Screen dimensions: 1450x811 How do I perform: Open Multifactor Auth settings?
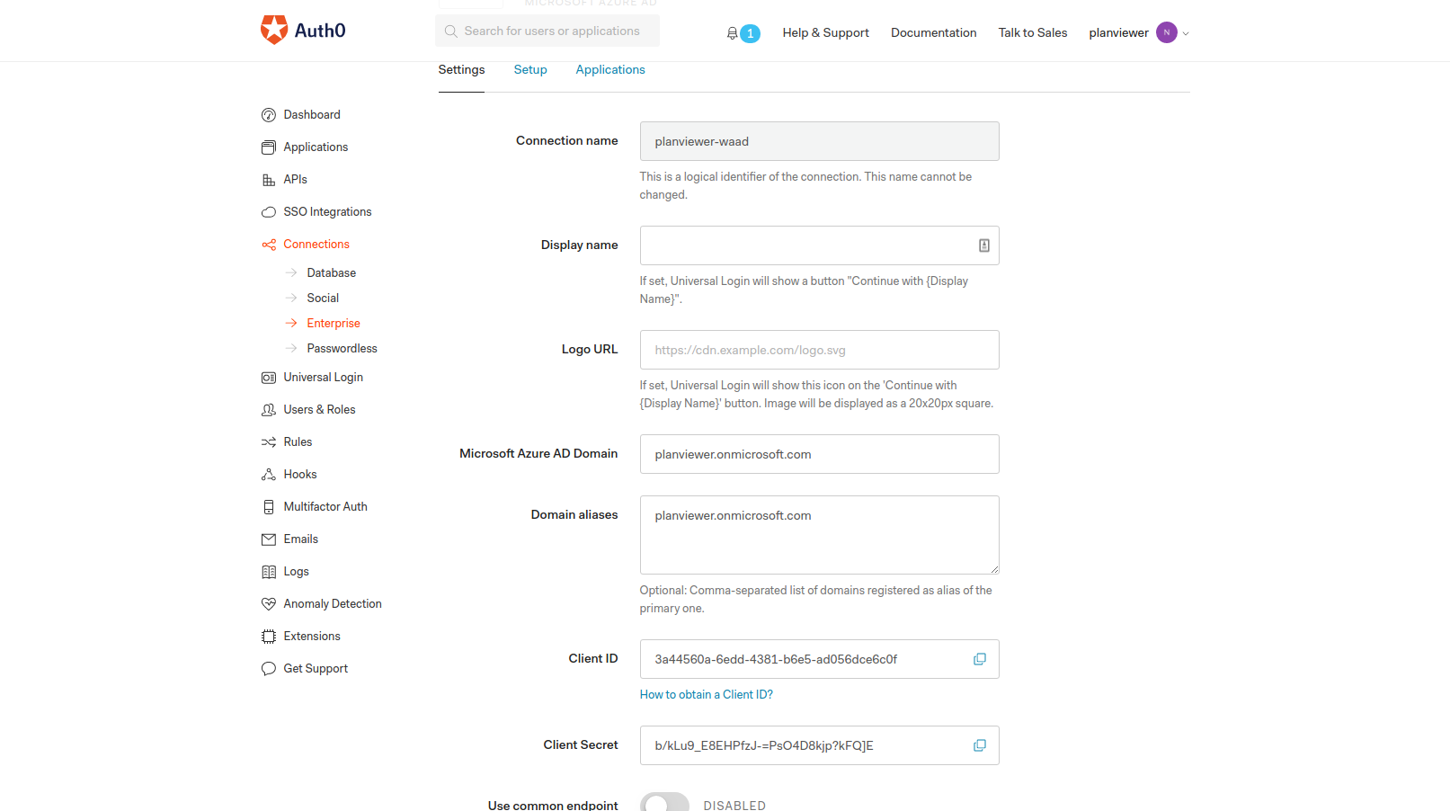325,506
